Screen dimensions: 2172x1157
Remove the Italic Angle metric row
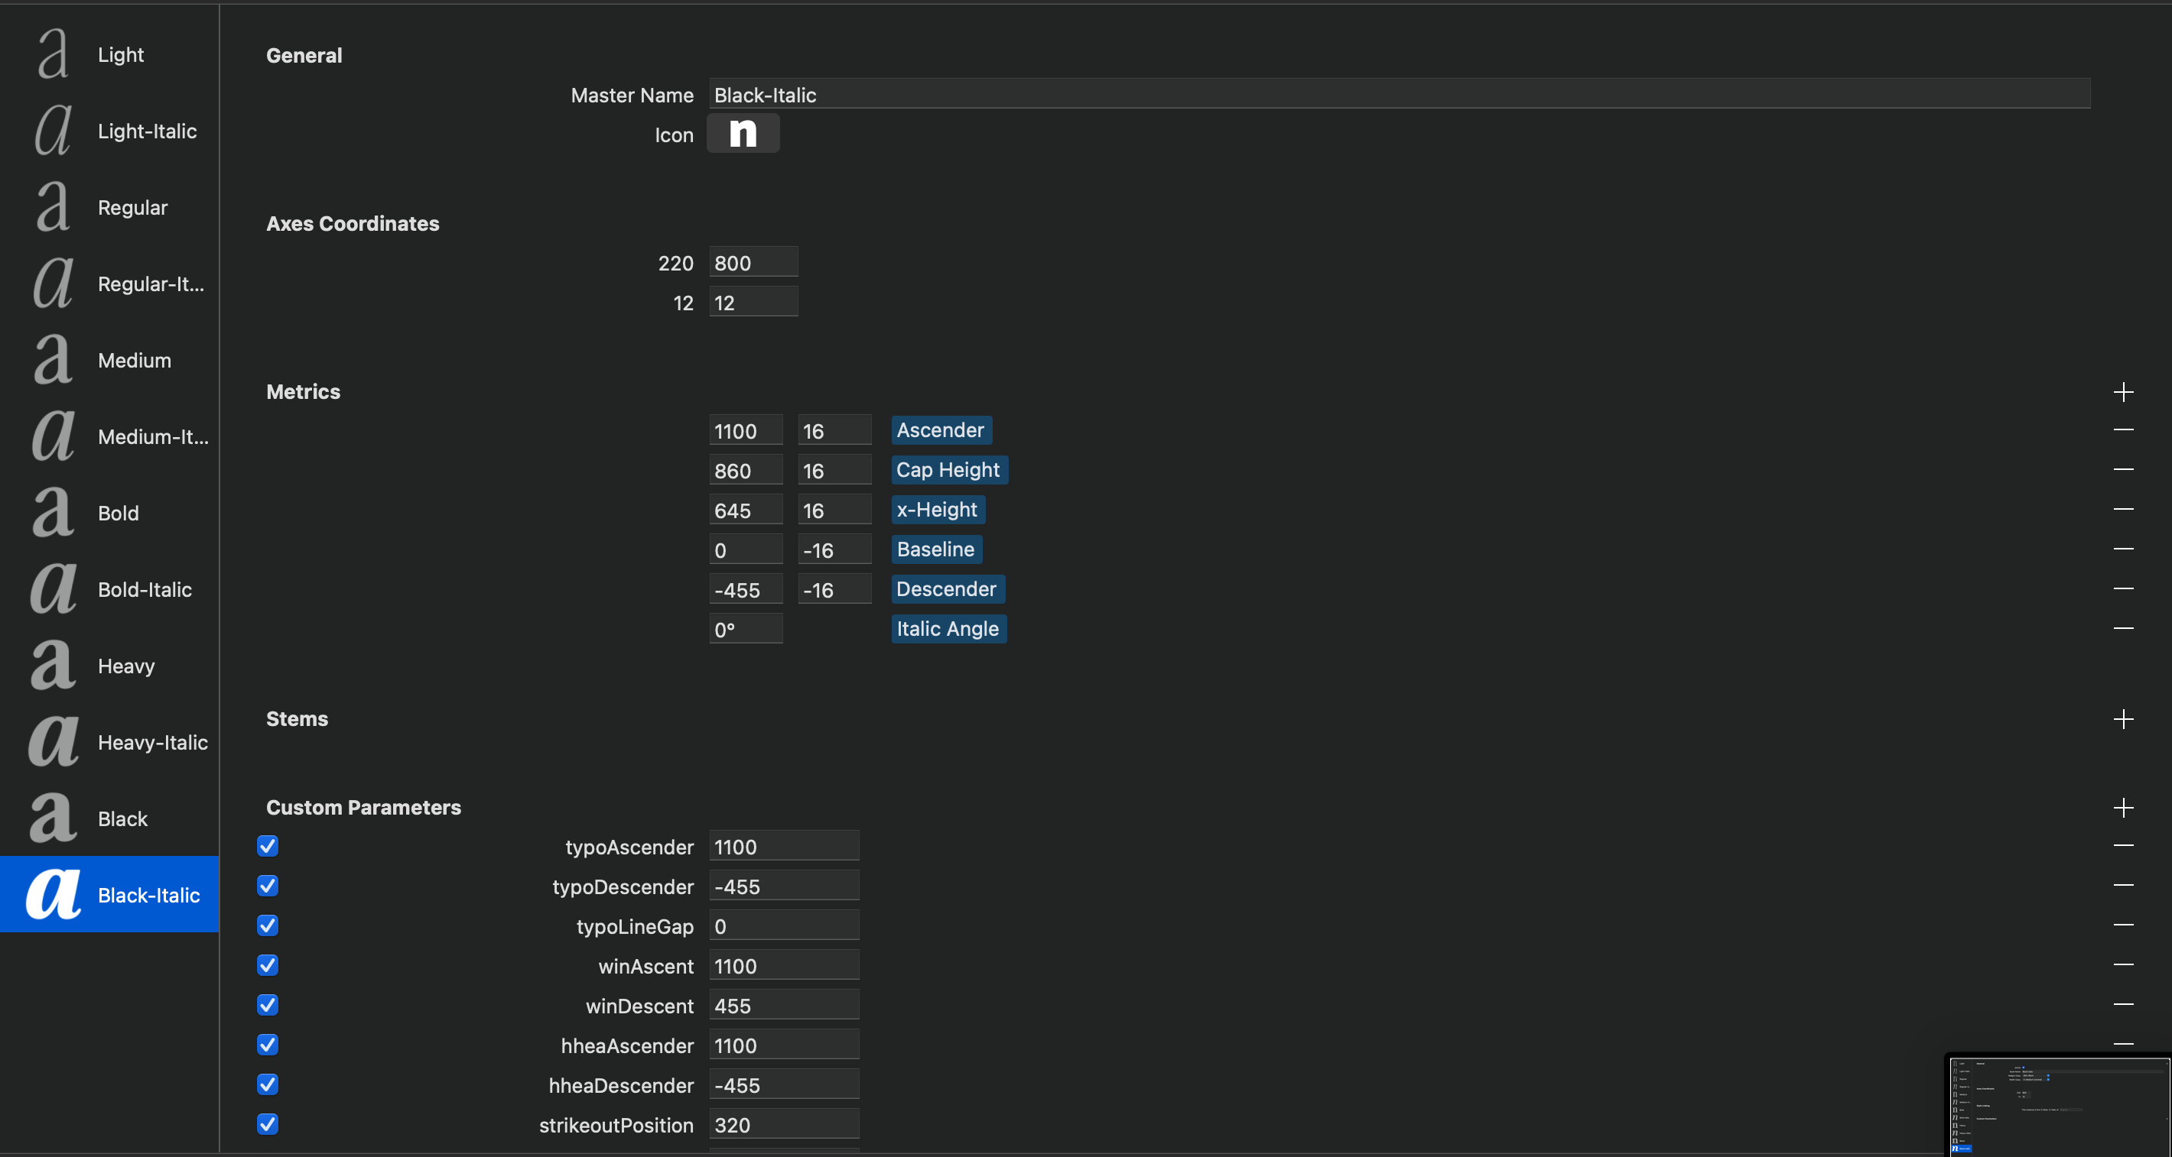(x=2123, y=629)
